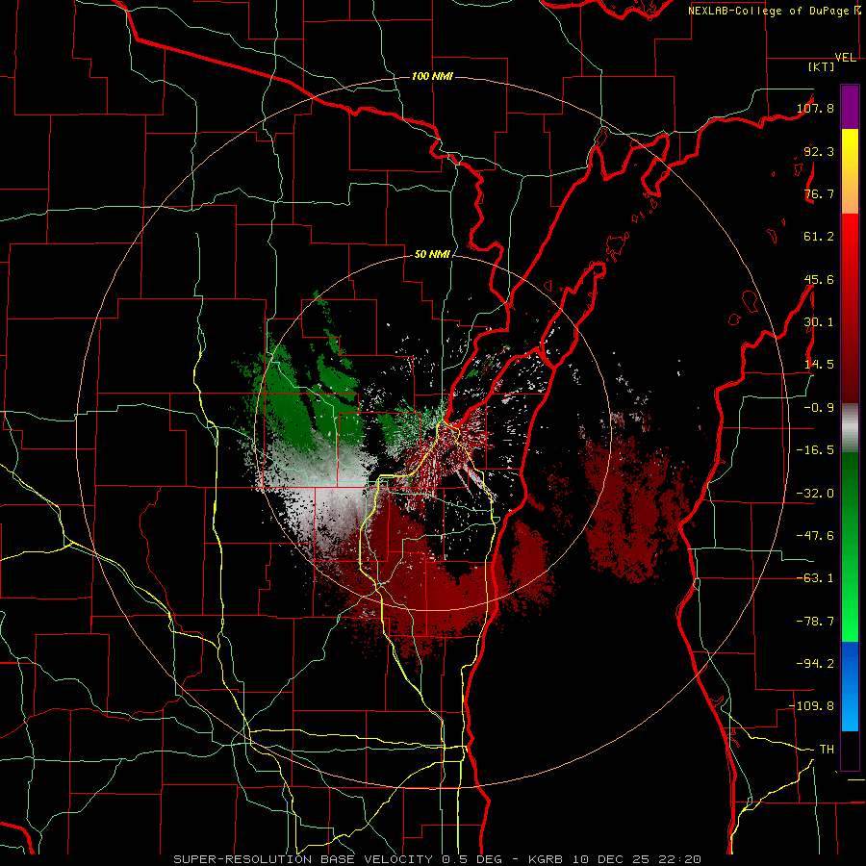This screenshot has width=866, height=866.
Task: Select the 30.1 legend value
Action: click(819, 322)
